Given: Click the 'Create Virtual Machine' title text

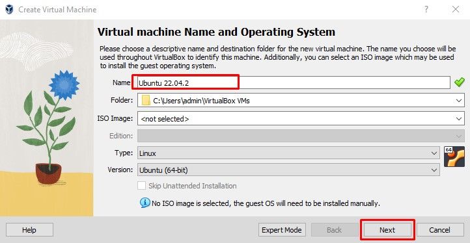Looking at the screenshot, I should click(x=57, y=10).
